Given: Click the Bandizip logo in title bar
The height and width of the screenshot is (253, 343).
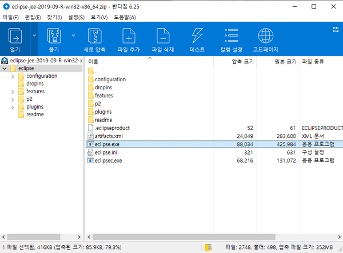Looking at the screenshot, I should [6, 6].
